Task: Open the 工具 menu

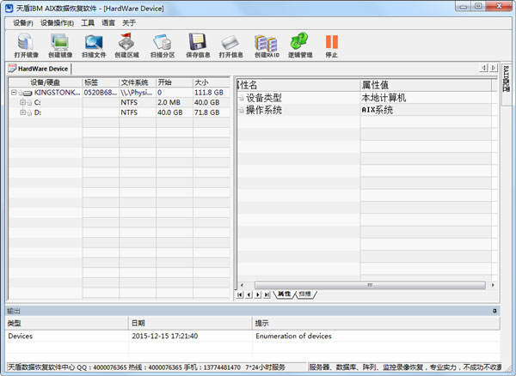Action: point(88,22)
